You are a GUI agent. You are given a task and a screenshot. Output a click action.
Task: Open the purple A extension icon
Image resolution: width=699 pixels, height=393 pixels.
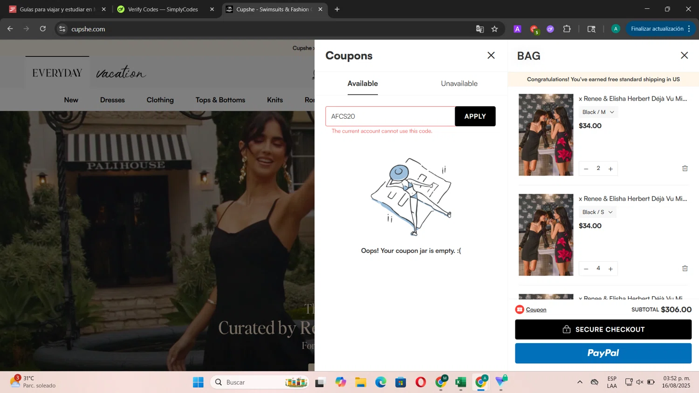point(517,29)
